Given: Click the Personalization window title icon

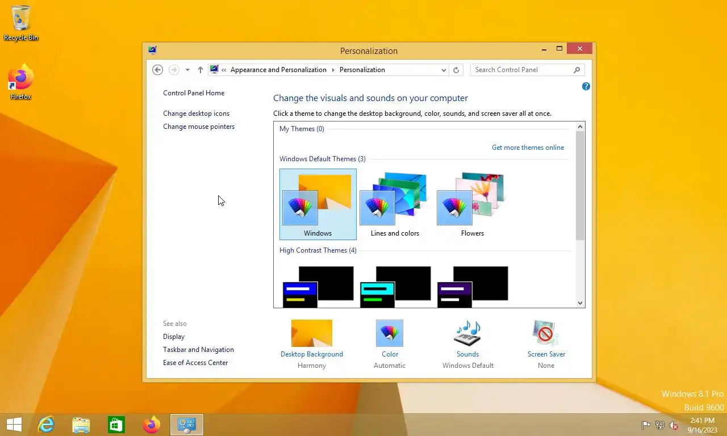Looking at the screenshot, I should [x=152, y=50].
